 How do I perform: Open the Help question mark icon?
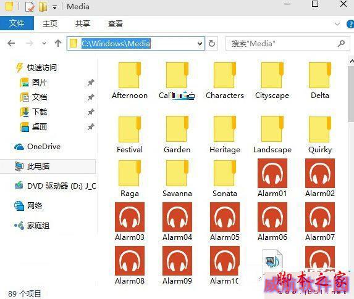click(x=350, y=24)
